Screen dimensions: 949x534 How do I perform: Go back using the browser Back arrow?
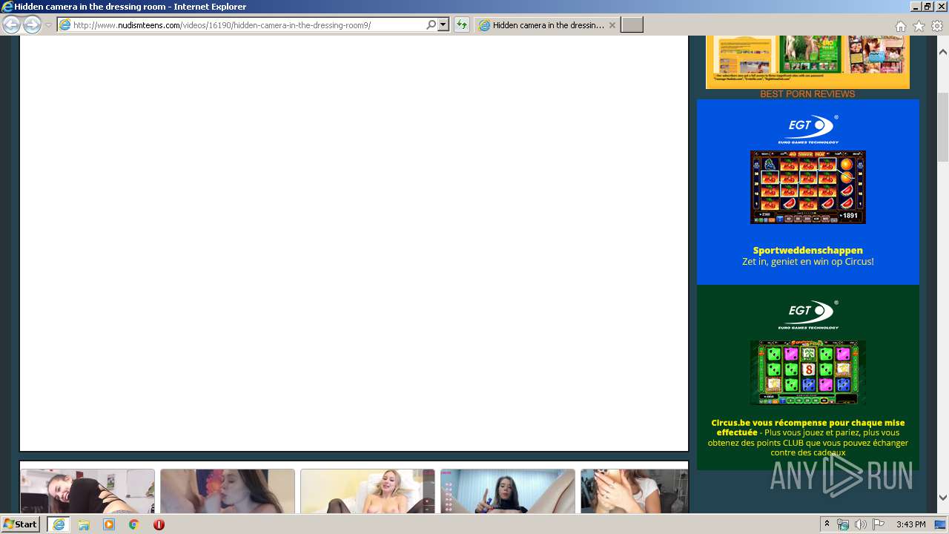click(11, 24)
